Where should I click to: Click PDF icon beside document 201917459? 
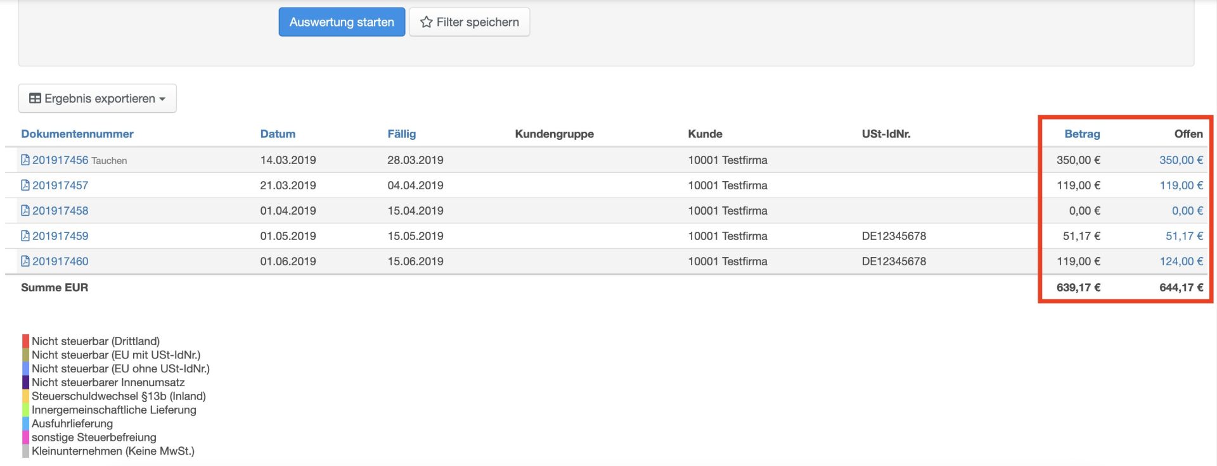coord(25,236)
